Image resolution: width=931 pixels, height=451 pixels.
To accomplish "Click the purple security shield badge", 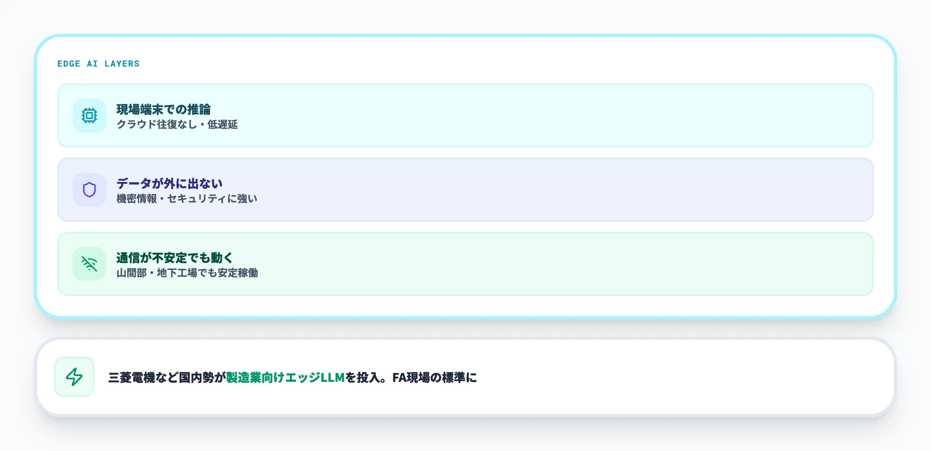I will coord(89,190).
